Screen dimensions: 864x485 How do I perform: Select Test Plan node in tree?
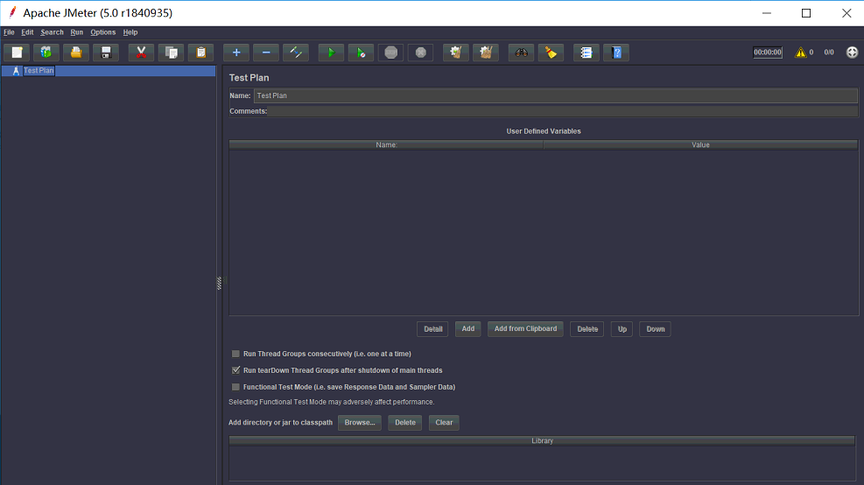coord(39,71)
